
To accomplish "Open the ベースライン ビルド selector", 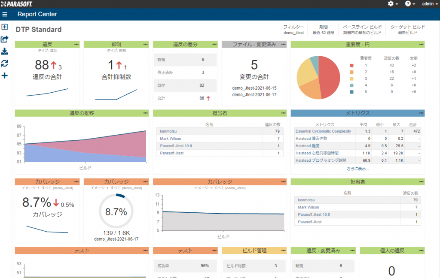I will tap(362, 30).
